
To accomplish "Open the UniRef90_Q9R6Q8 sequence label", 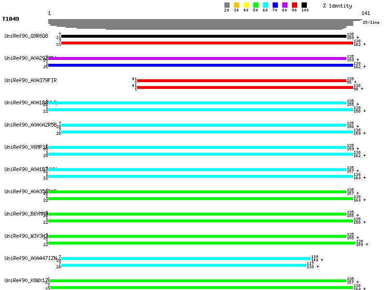I will pyautogui.click(x=26, y=36).
